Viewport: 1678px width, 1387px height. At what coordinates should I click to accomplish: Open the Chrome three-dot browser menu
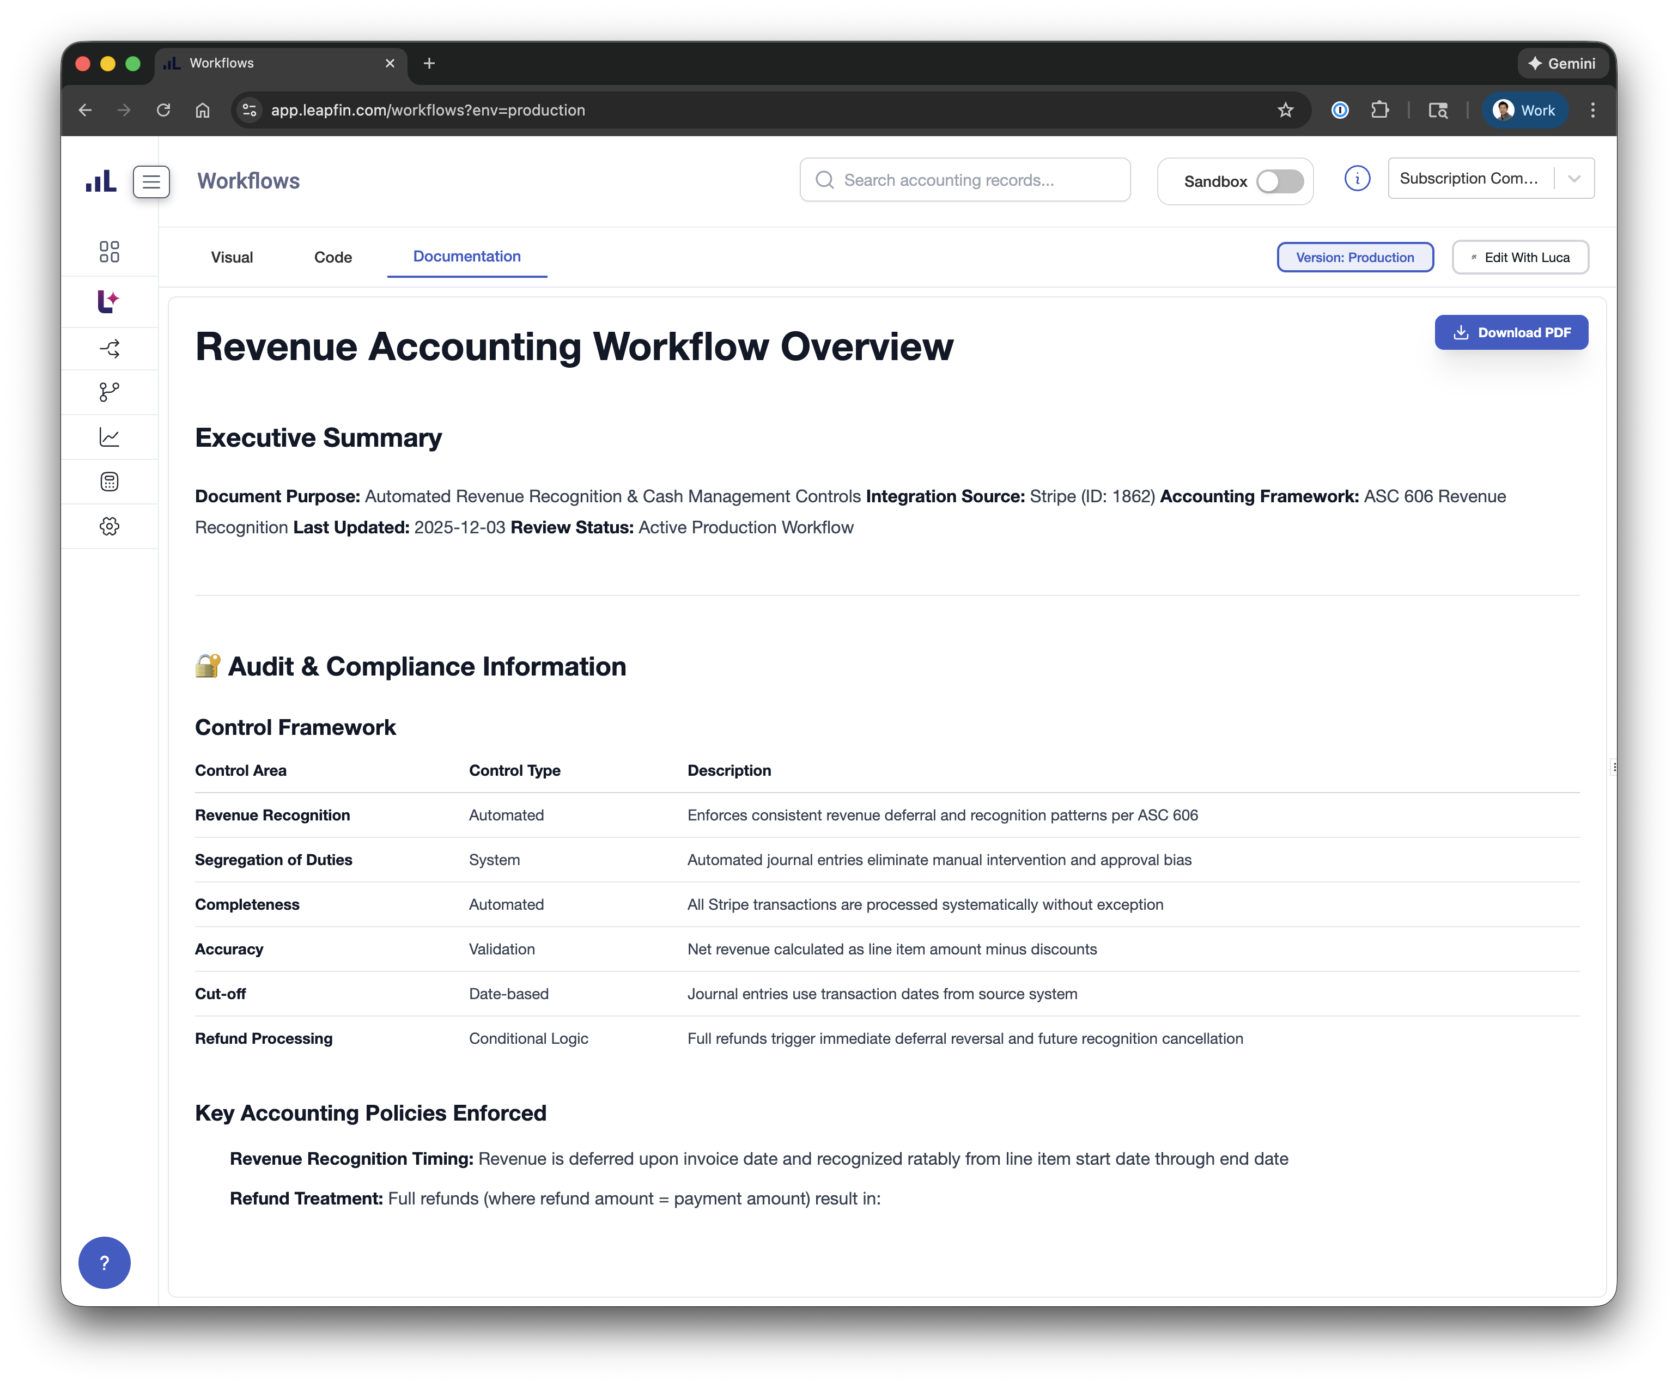point(1592,110)
